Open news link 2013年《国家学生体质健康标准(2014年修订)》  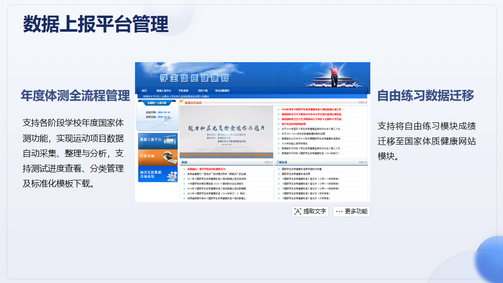(x=217, y=194)
